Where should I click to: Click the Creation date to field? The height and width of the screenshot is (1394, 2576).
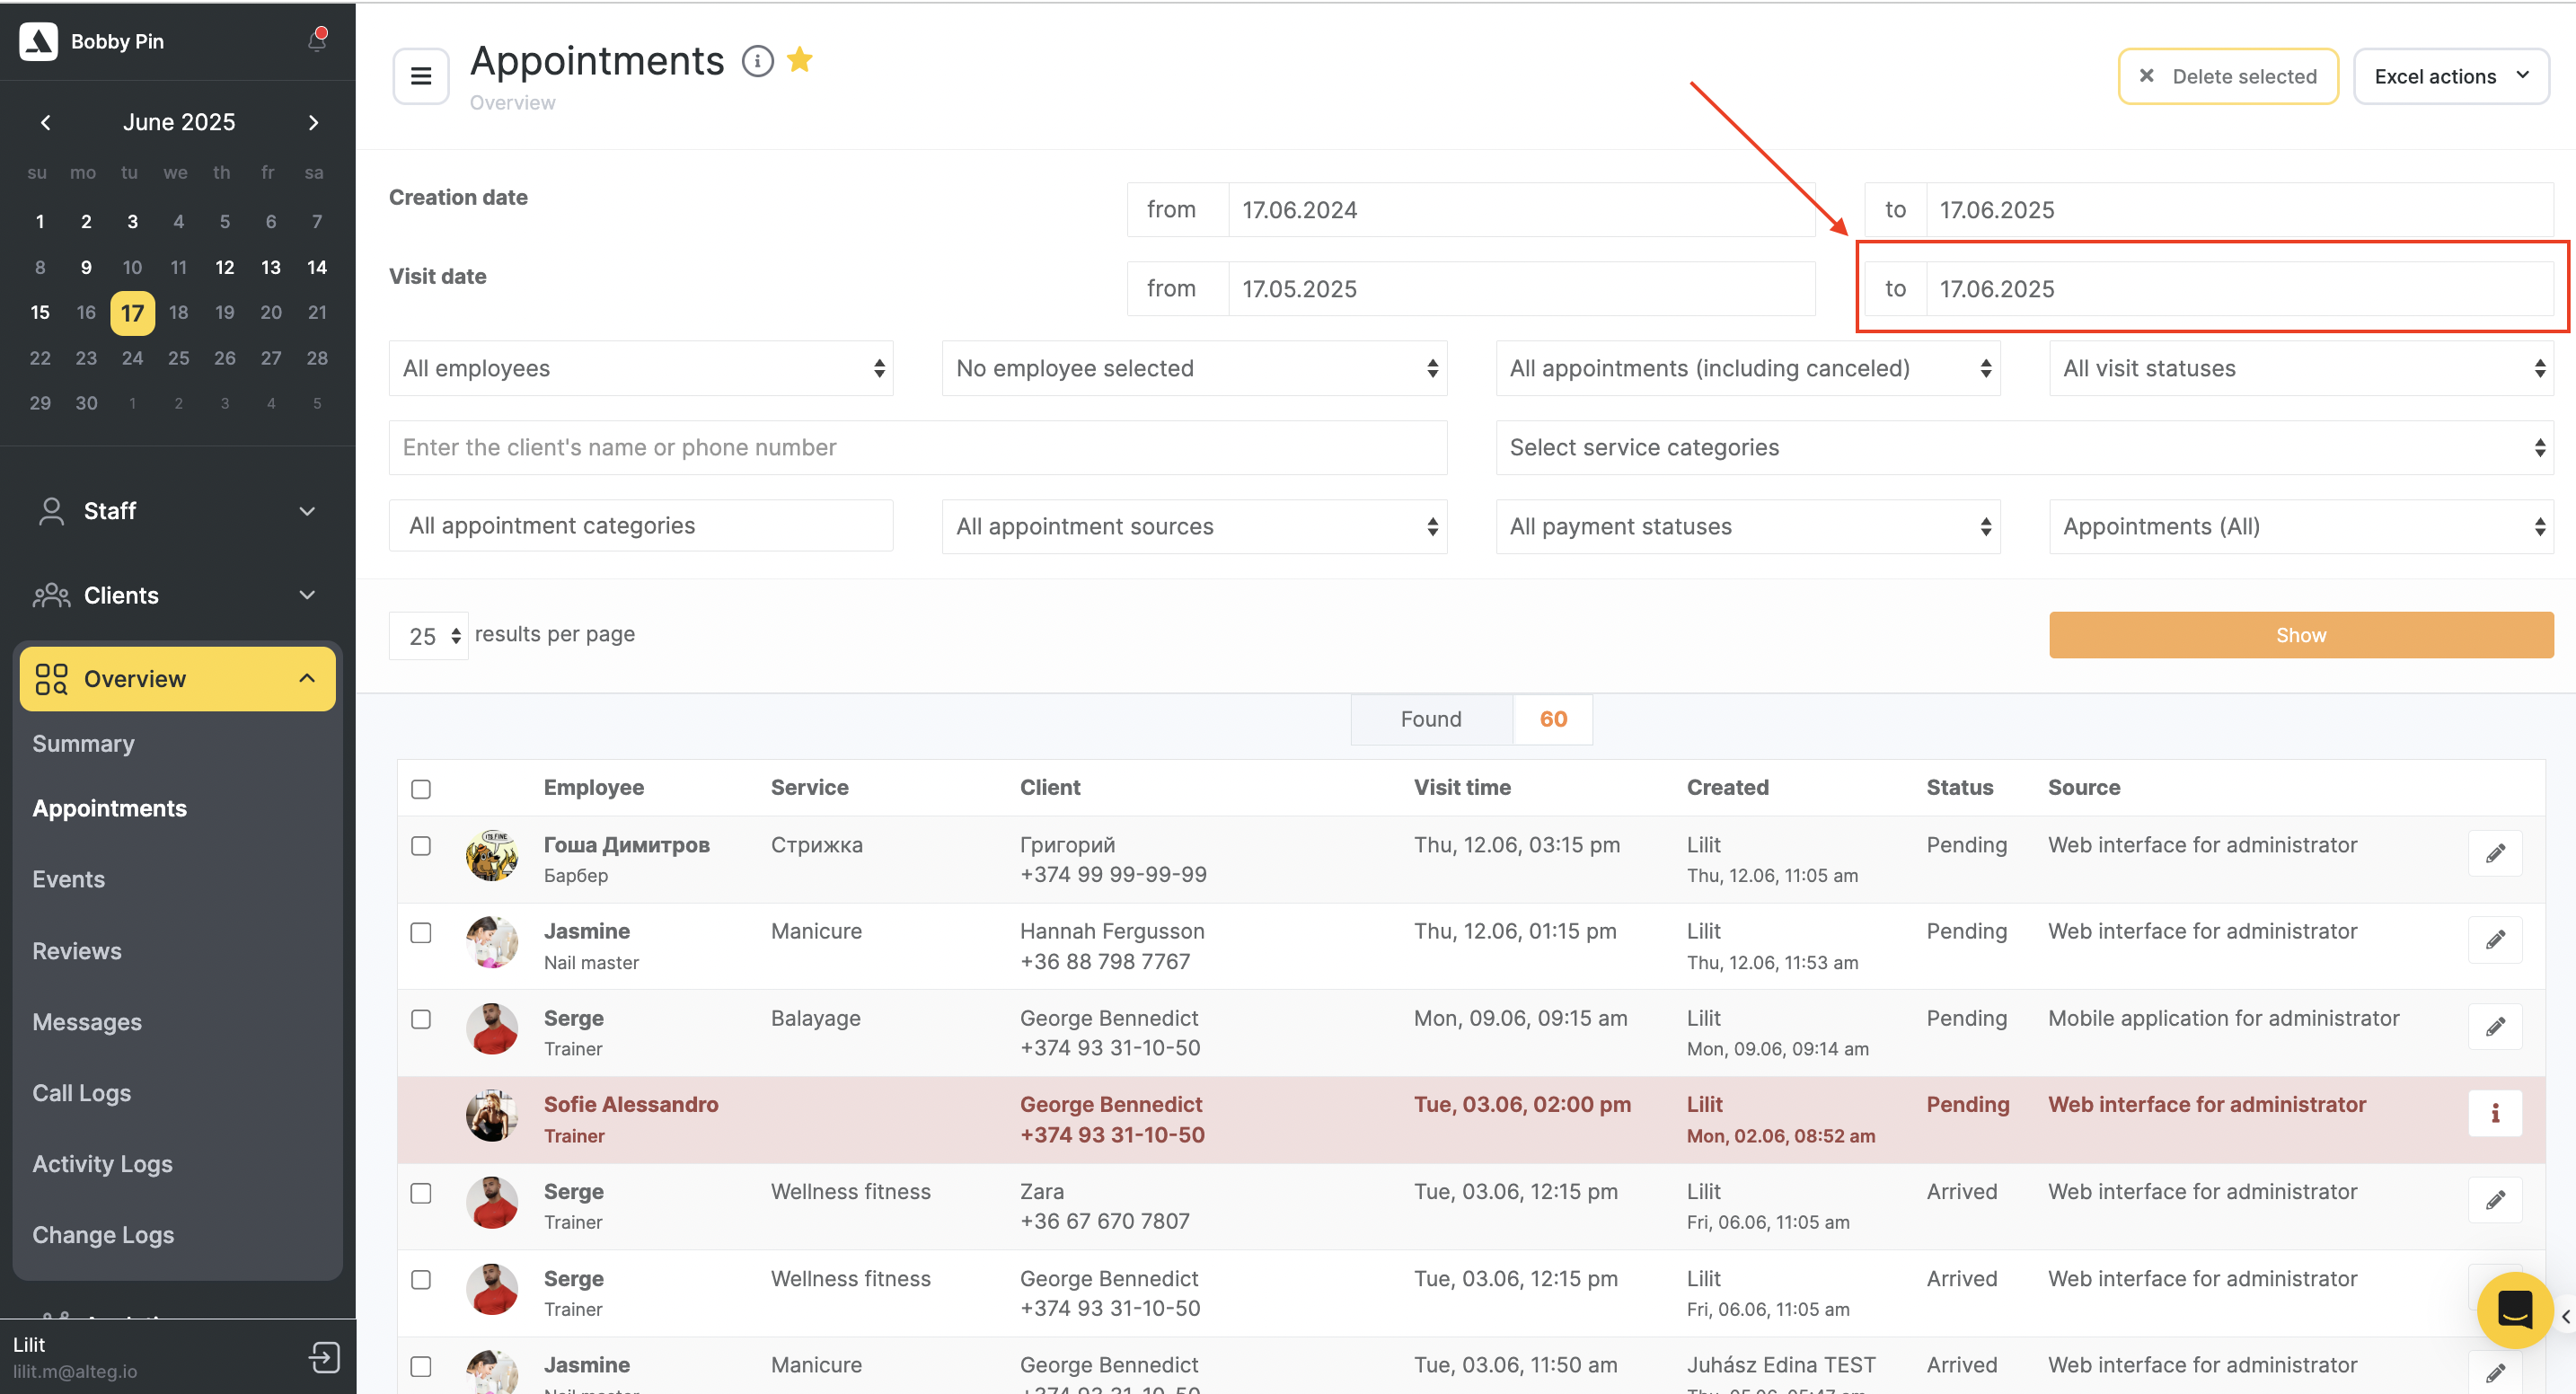(2239, 209)
